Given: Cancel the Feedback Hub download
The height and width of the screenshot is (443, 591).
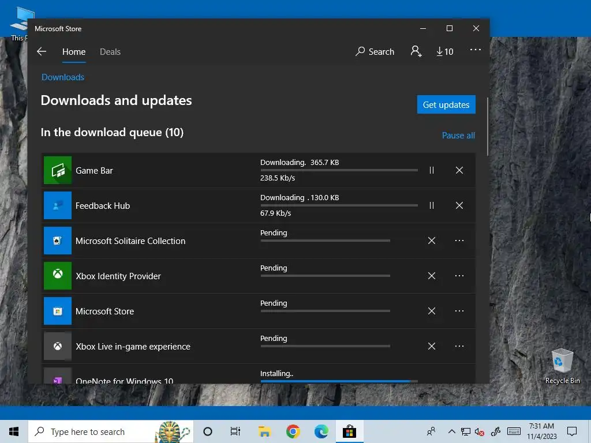Looking at the screenshot, I should pos(459,205).
